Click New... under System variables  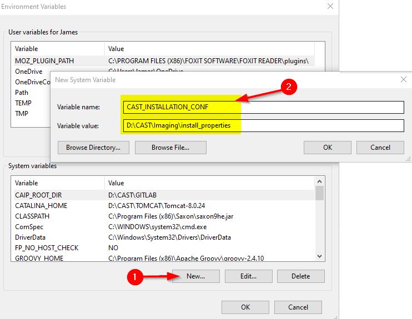pyautogui.click(x=195, y=276)
